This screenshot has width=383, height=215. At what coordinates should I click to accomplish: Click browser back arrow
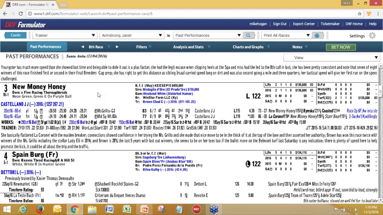tap(5, 13)
